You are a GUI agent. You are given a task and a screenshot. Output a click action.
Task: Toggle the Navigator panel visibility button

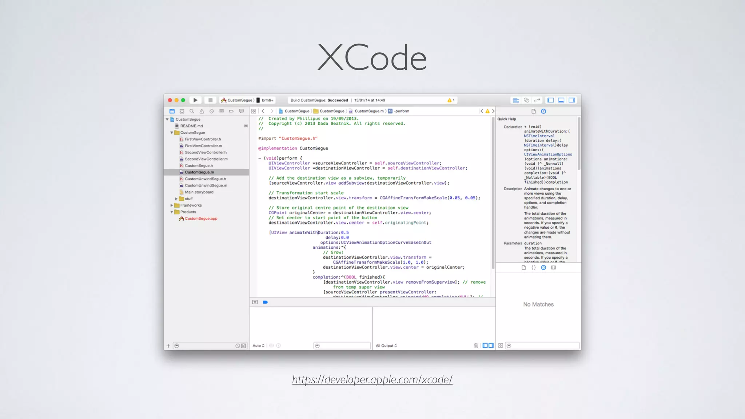551,100
